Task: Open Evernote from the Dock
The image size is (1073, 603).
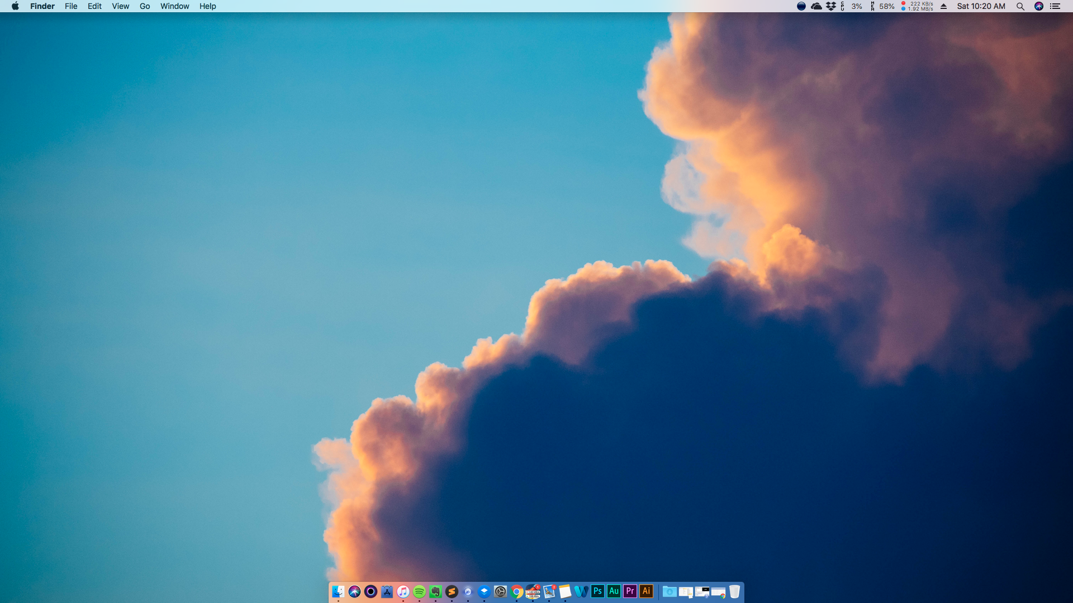Action: (x=435, y=591)
